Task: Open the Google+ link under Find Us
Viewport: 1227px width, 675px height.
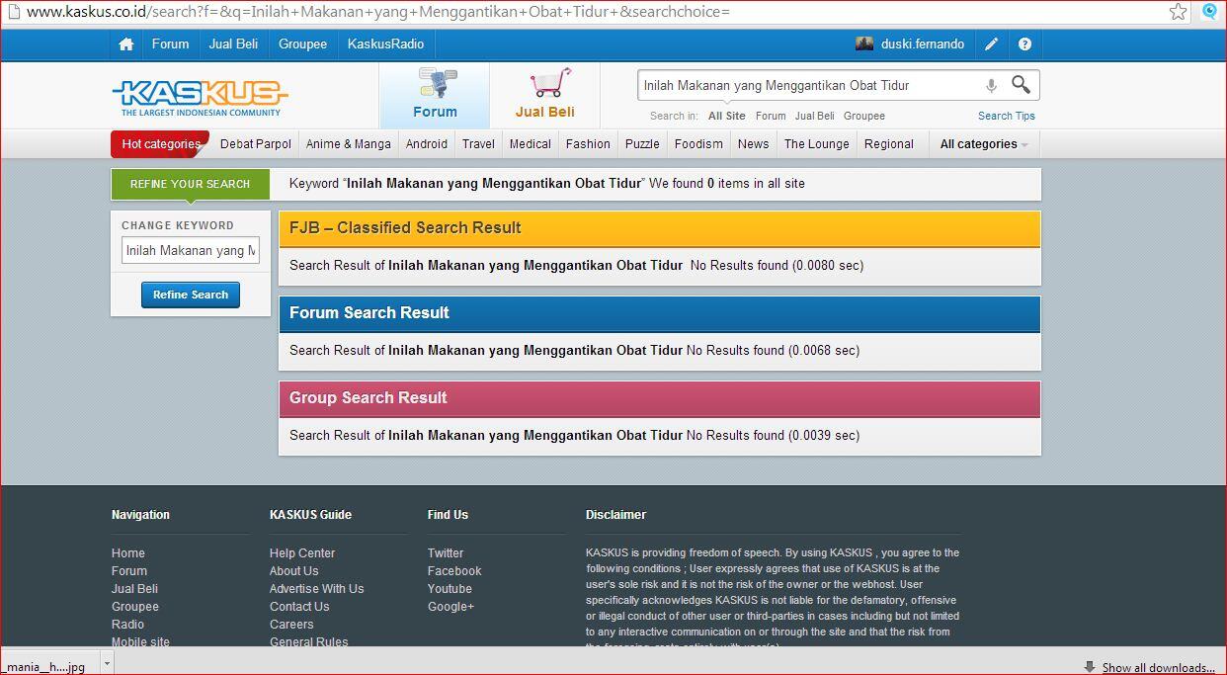Action: click(x=450, y=607)
